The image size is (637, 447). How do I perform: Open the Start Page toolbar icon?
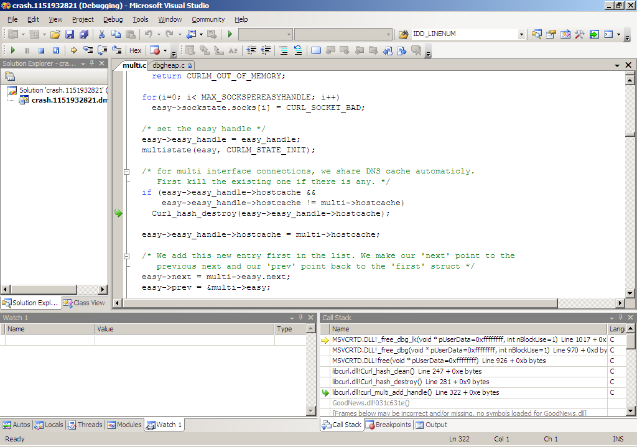tap(594, 34)
